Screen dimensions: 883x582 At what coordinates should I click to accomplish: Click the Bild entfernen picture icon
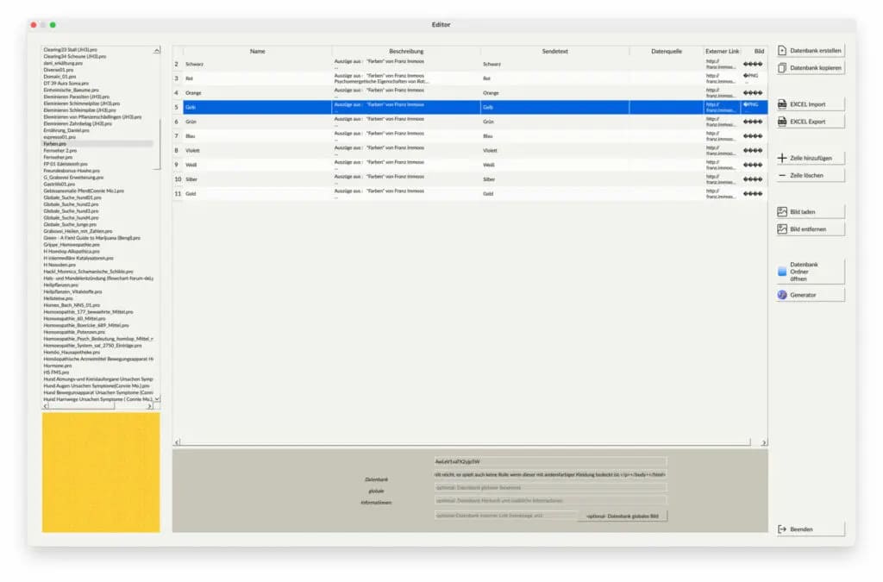[x=782, y=229]
